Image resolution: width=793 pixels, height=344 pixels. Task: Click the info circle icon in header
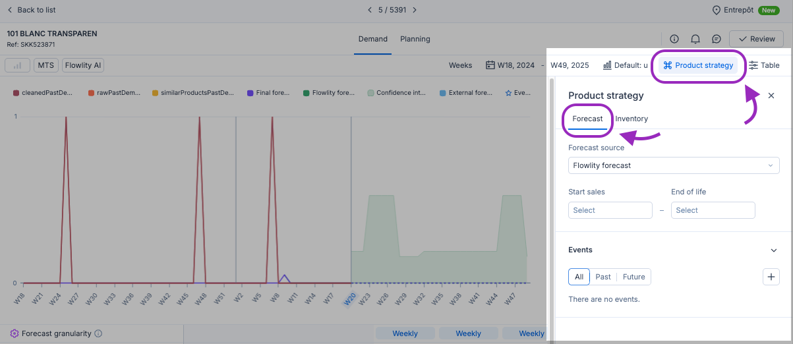pyautogui.click(x=674, y=39)
